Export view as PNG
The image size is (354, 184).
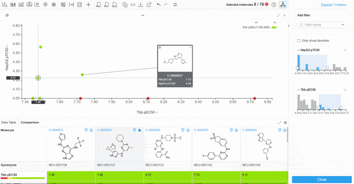[98, 5]
